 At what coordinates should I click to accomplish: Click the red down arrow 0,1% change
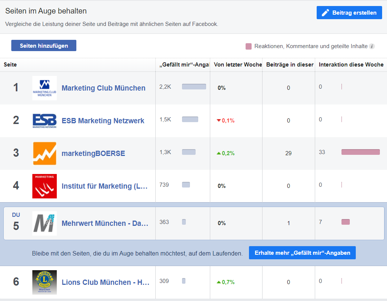(x=226, y=121)
